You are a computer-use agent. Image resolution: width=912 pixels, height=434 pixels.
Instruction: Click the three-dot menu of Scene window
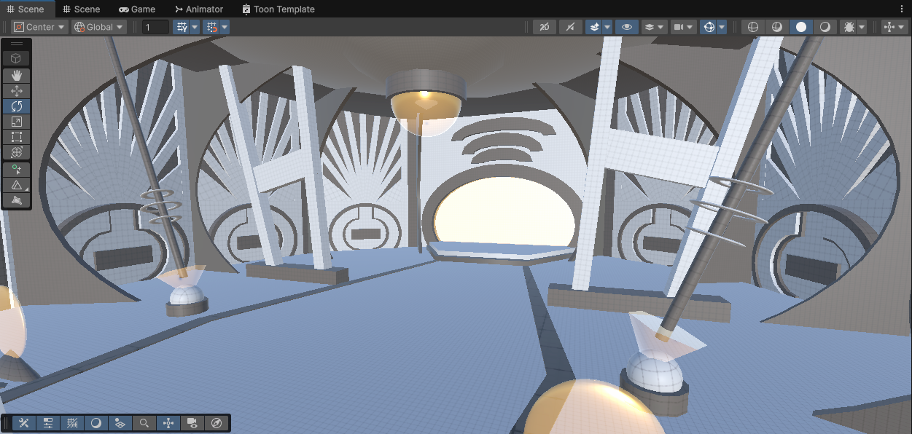point(903,9)
